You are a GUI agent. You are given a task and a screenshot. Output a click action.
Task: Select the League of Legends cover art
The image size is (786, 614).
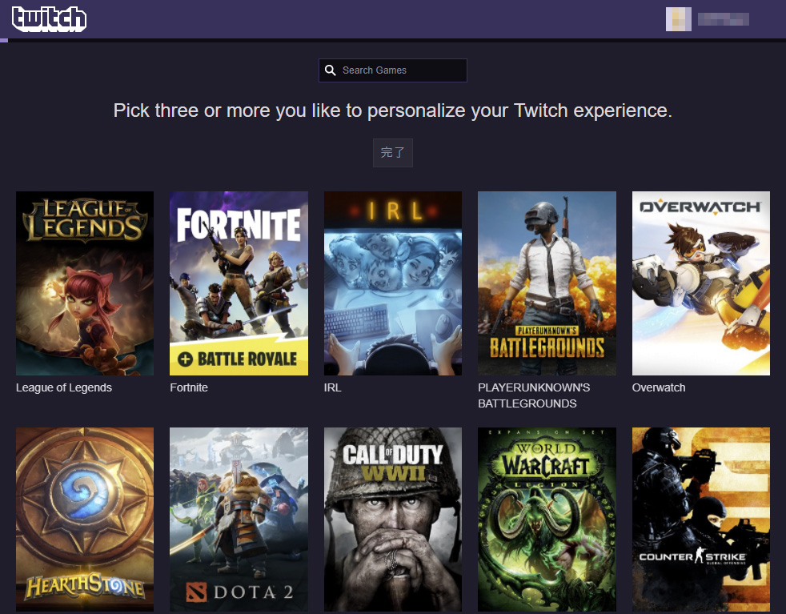[x=85, y=283]
